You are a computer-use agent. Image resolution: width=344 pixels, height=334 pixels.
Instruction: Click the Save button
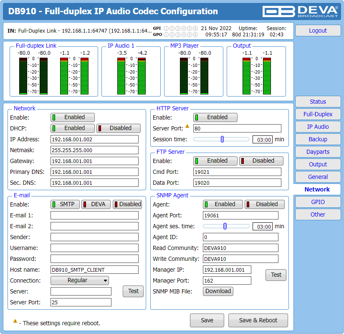pyautogui.click(x=207, y=320)
